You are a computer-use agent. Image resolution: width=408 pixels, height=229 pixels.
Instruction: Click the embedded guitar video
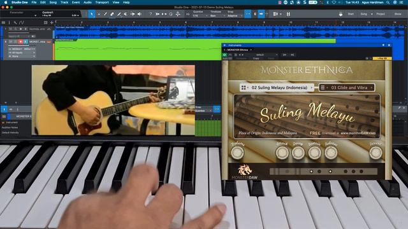click(x=113, y=100)
